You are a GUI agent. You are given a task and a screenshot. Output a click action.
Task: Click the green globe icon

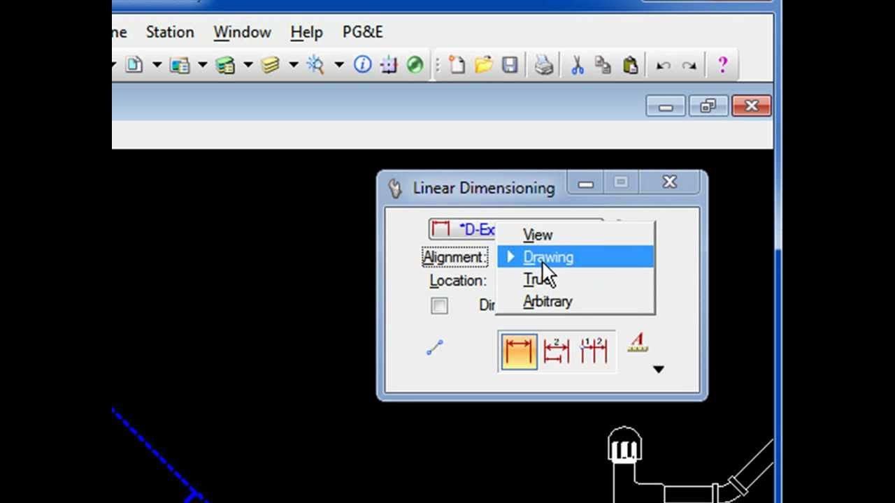click(x=415, y=65)
